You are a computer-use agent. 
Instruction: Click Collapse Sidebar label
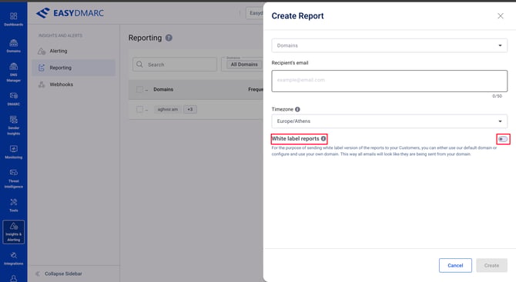(63, 274)
